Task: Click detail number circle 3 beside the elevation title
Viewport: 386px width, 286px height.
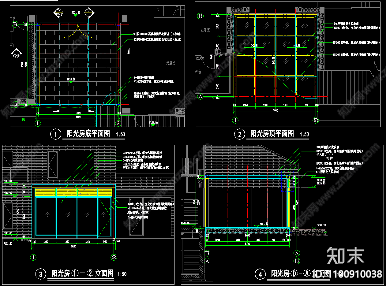Action: tap(41, 273)
